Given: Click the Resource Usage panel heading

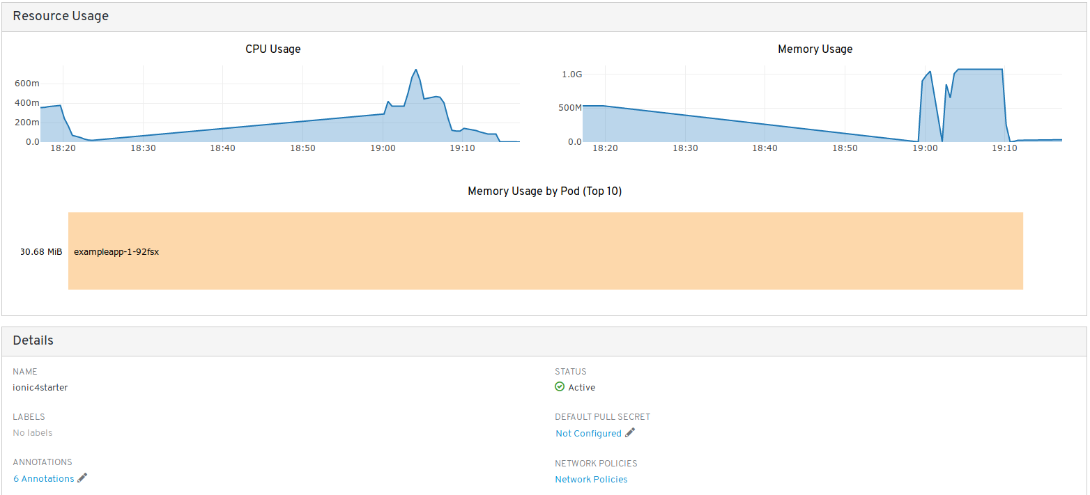Looking at the screenshot, I should click(61, 16).
